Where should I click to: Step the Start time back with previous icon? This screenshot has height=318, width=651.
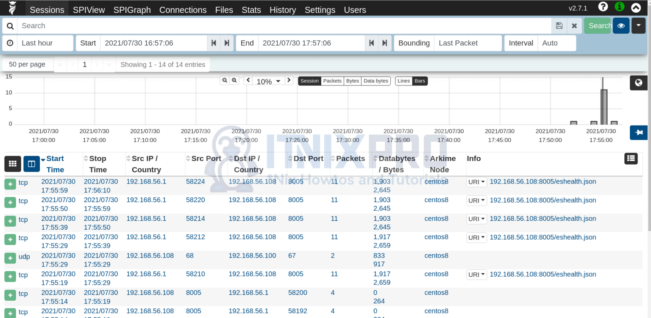click(x=214, y=43)
